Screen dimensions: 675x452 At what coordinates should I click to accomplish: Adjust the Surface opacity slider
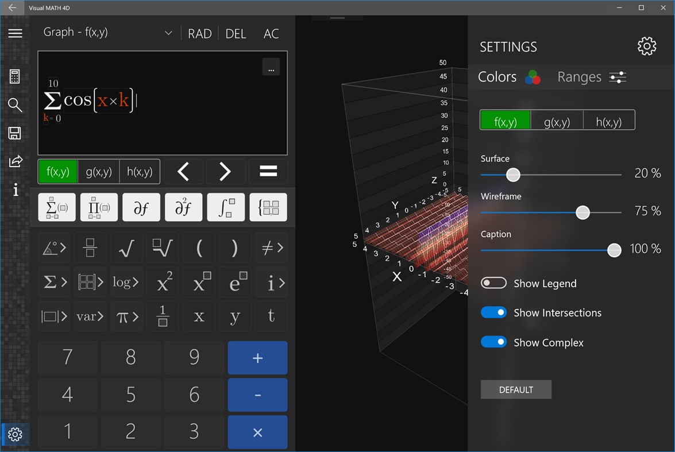coord(551,175)
